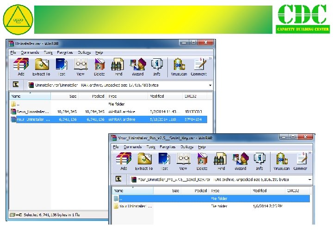Open Commands menu in Your_Uninstaller_Pro window
The width and height of the screenshot is (333, 250).
(133, 147)
